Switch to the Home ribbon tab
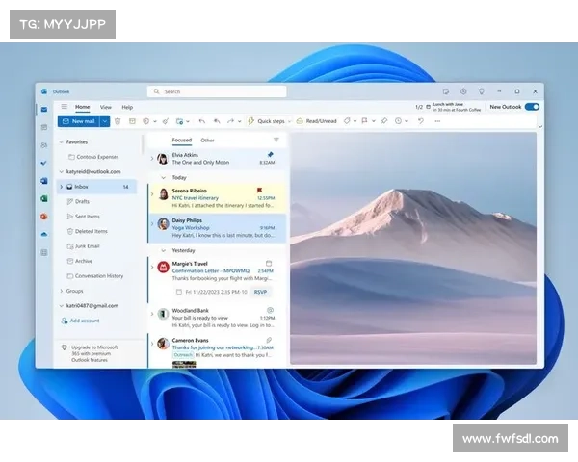 click(82, 107)
